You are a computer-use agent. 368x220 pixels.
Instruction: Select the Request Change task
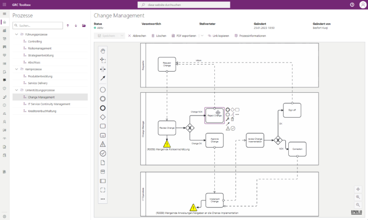pyautogui.click(x=167, y=64)
